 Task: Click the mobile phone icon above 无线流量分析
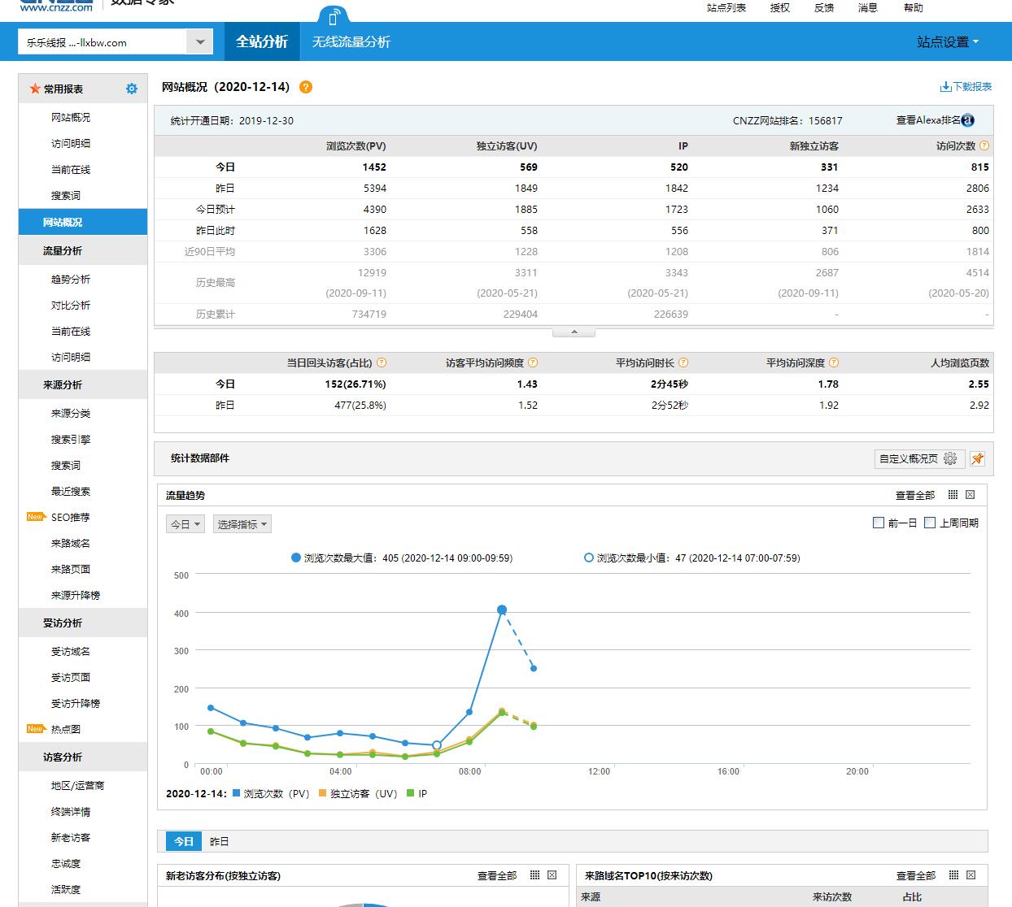[333, 18]
